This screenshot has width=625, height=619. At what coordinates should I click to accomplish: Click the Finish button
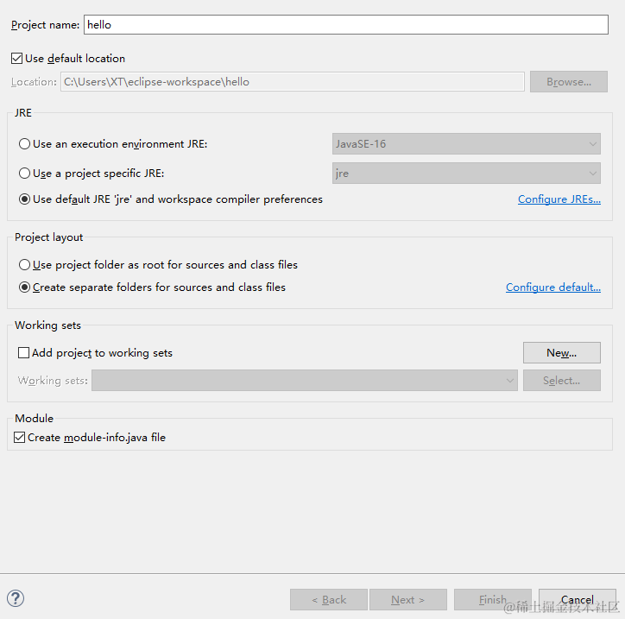coord(493,599)
